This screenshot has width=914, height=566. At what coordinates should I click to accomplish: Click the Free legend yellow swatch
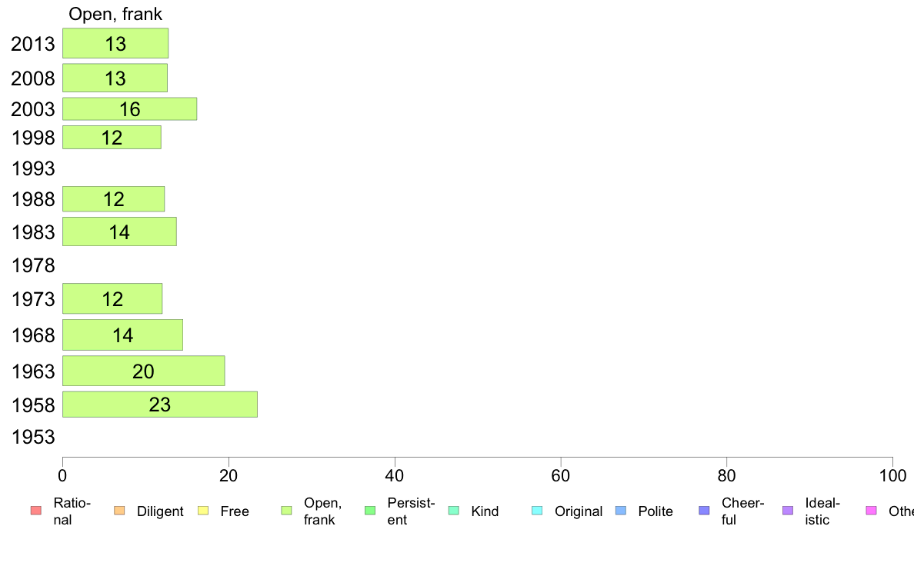(x=203, y=511)
